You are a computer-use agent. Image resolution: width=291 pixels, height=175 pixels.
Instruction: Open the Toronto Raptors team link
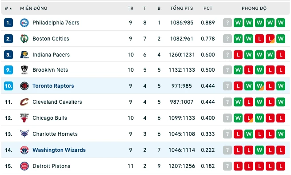pyautogui.click(x=53, y=86)
